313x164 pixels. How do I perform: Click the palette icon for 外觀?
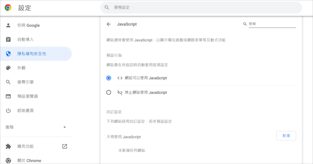(8, 68)
